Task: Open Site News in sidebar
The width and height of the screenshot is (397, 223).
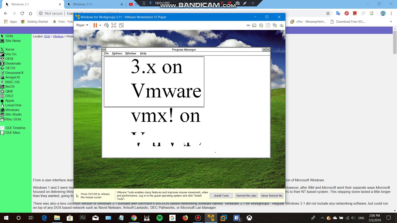Action: click(13, 41)
